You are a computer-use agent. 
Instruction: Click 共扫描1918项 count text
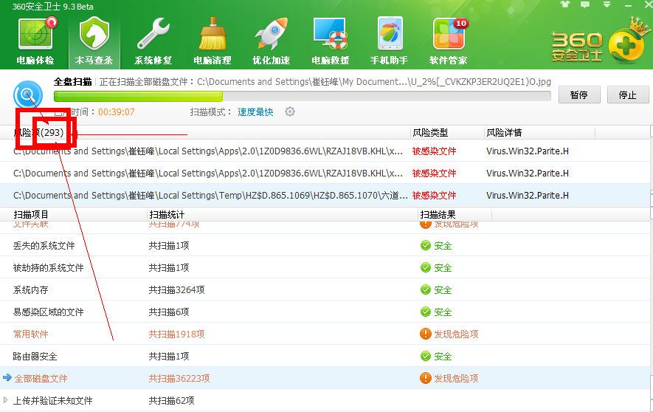[x=176, y=334]
